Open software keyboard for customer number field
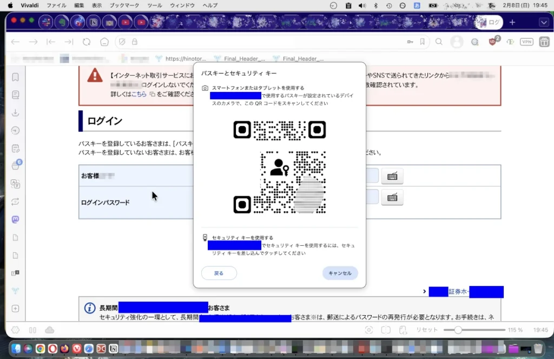The width and height of the screenshot is (554, 359). coord(392,176)
